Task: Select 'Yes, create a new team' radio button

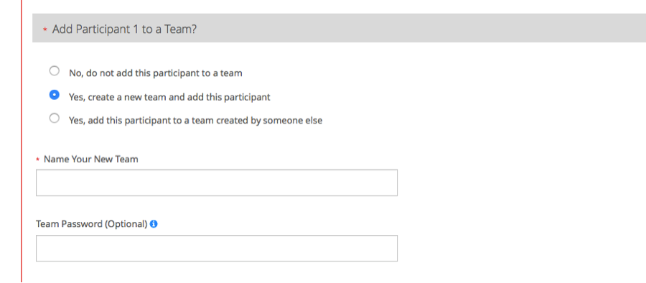Action: click(x=55, y=95)
